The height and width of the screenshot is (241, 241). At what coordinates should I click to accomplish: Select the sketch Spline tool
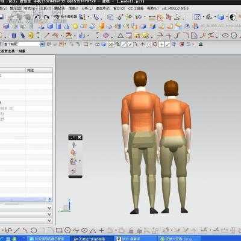tap(76, 230)
